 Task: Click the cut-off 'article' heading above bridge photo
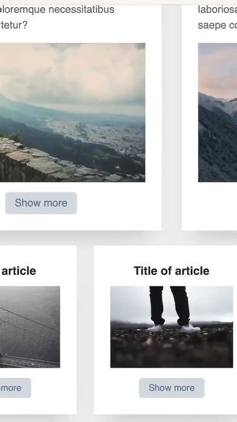[x=18, y=271]
